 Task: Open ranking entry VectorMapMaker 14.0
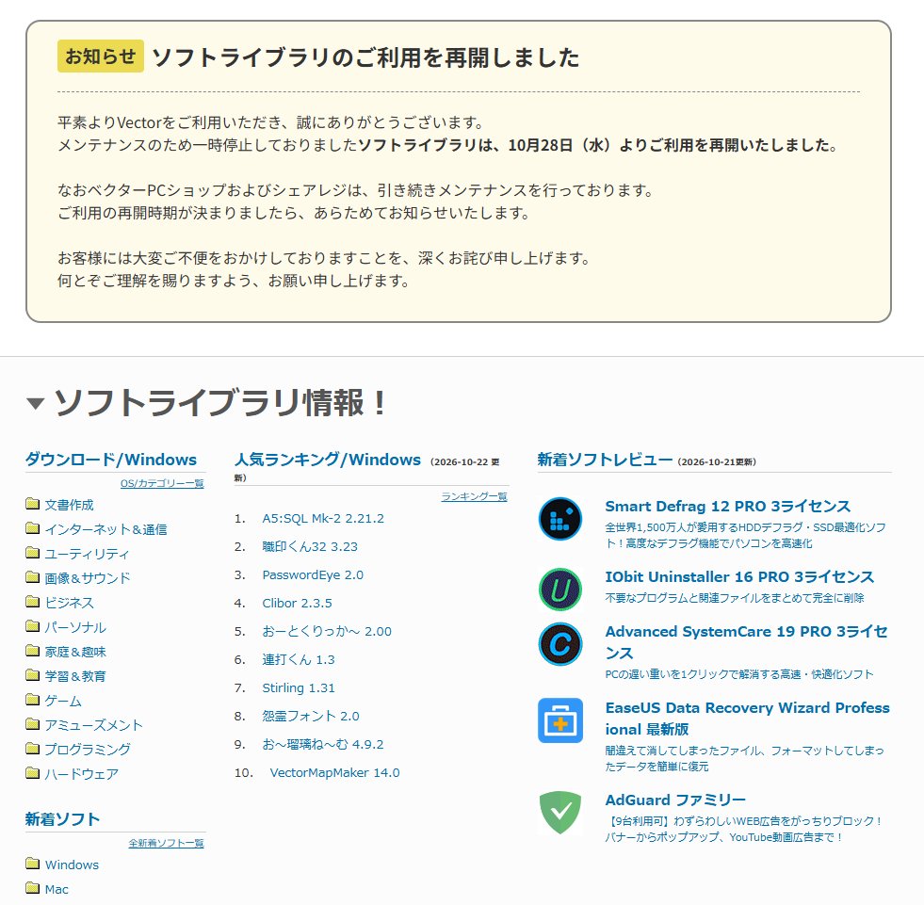pos(334,773)
